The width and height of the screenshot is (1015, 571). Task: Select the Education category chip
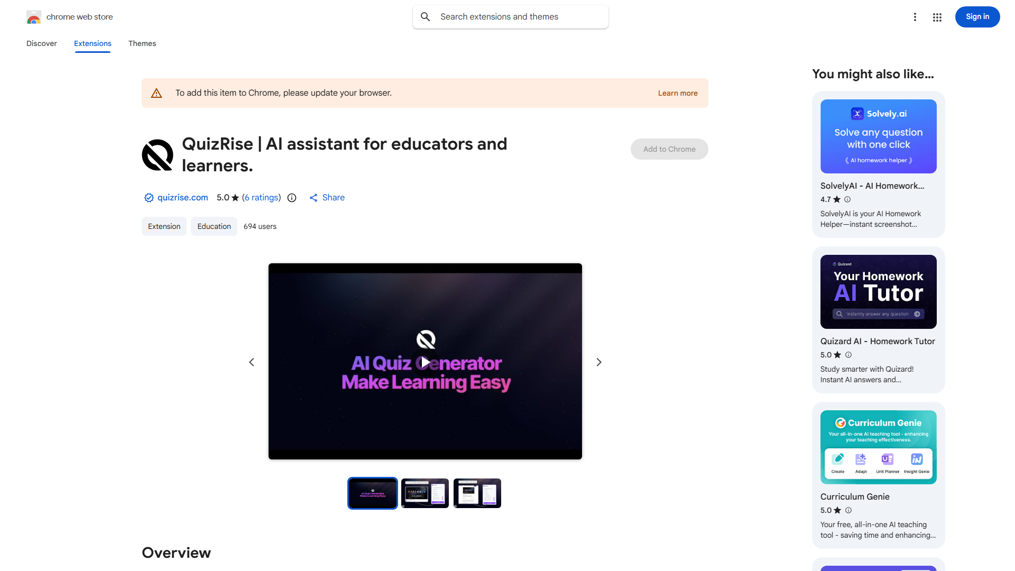pos(214,226)
